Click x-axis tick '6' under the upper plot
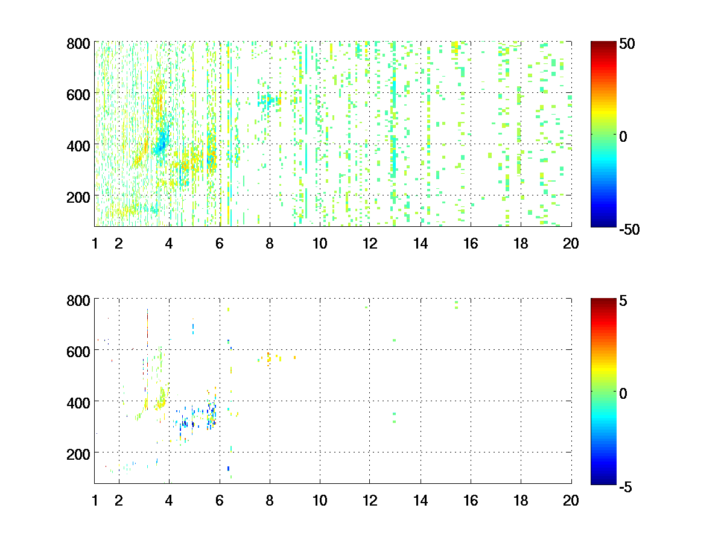The width and height of the screenshot is (724, 543). click(x=220, y=244)
